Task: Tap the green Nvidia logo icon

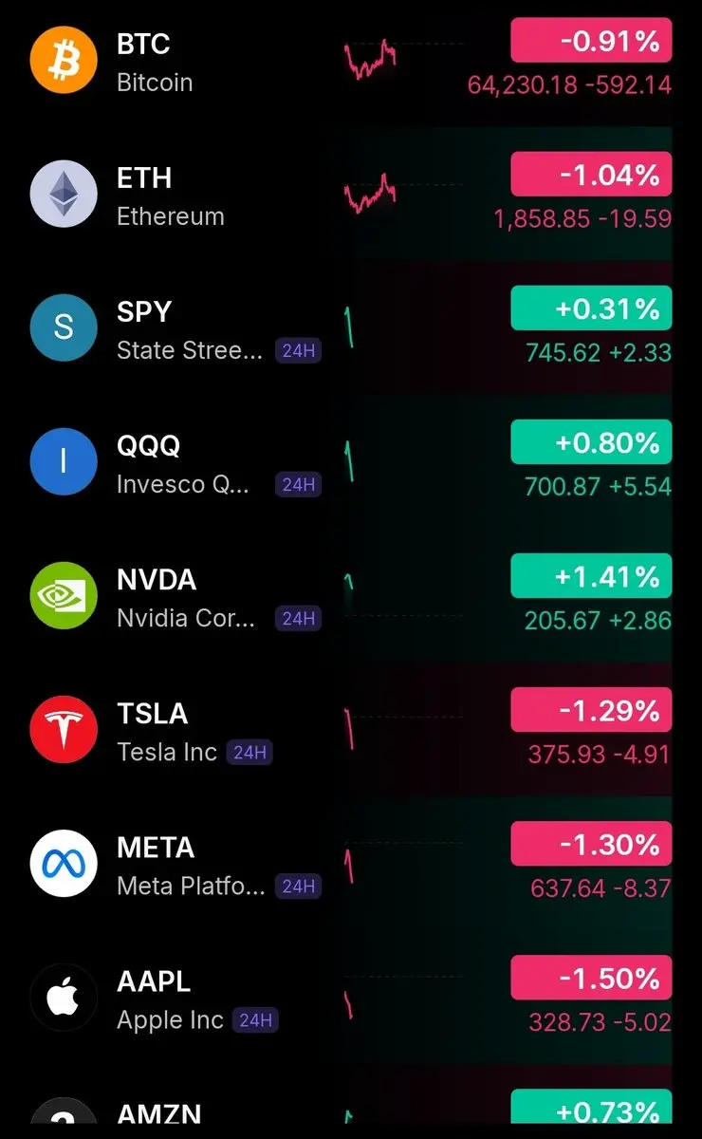Action: coord(64,595)
